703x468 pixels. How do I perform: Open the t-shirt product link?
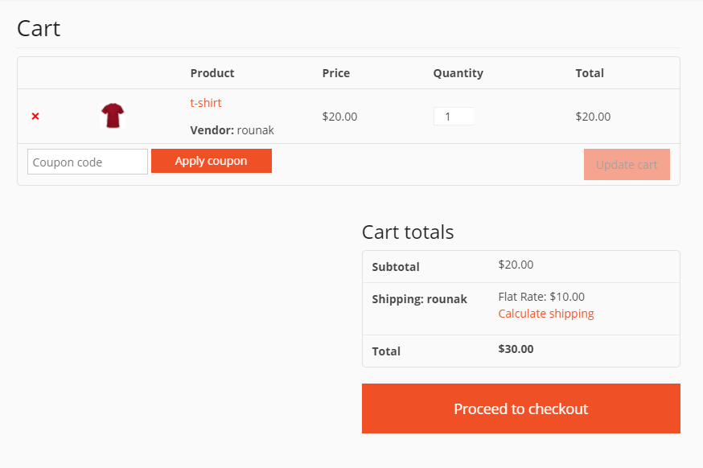coord(206,103)
